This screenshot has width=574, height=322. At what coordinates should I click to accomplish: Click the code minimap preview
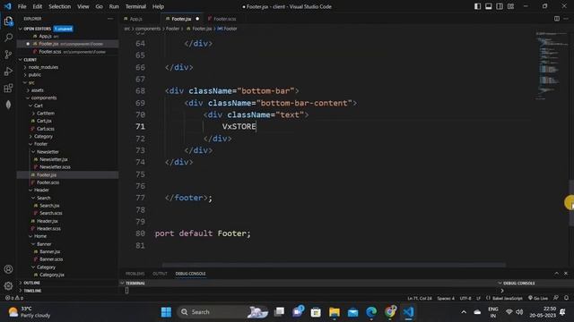coord(551,65)
